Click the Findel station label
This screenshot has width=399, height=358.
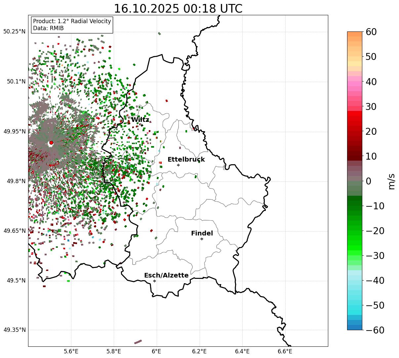pyautogui.click(x=202, y=233)
